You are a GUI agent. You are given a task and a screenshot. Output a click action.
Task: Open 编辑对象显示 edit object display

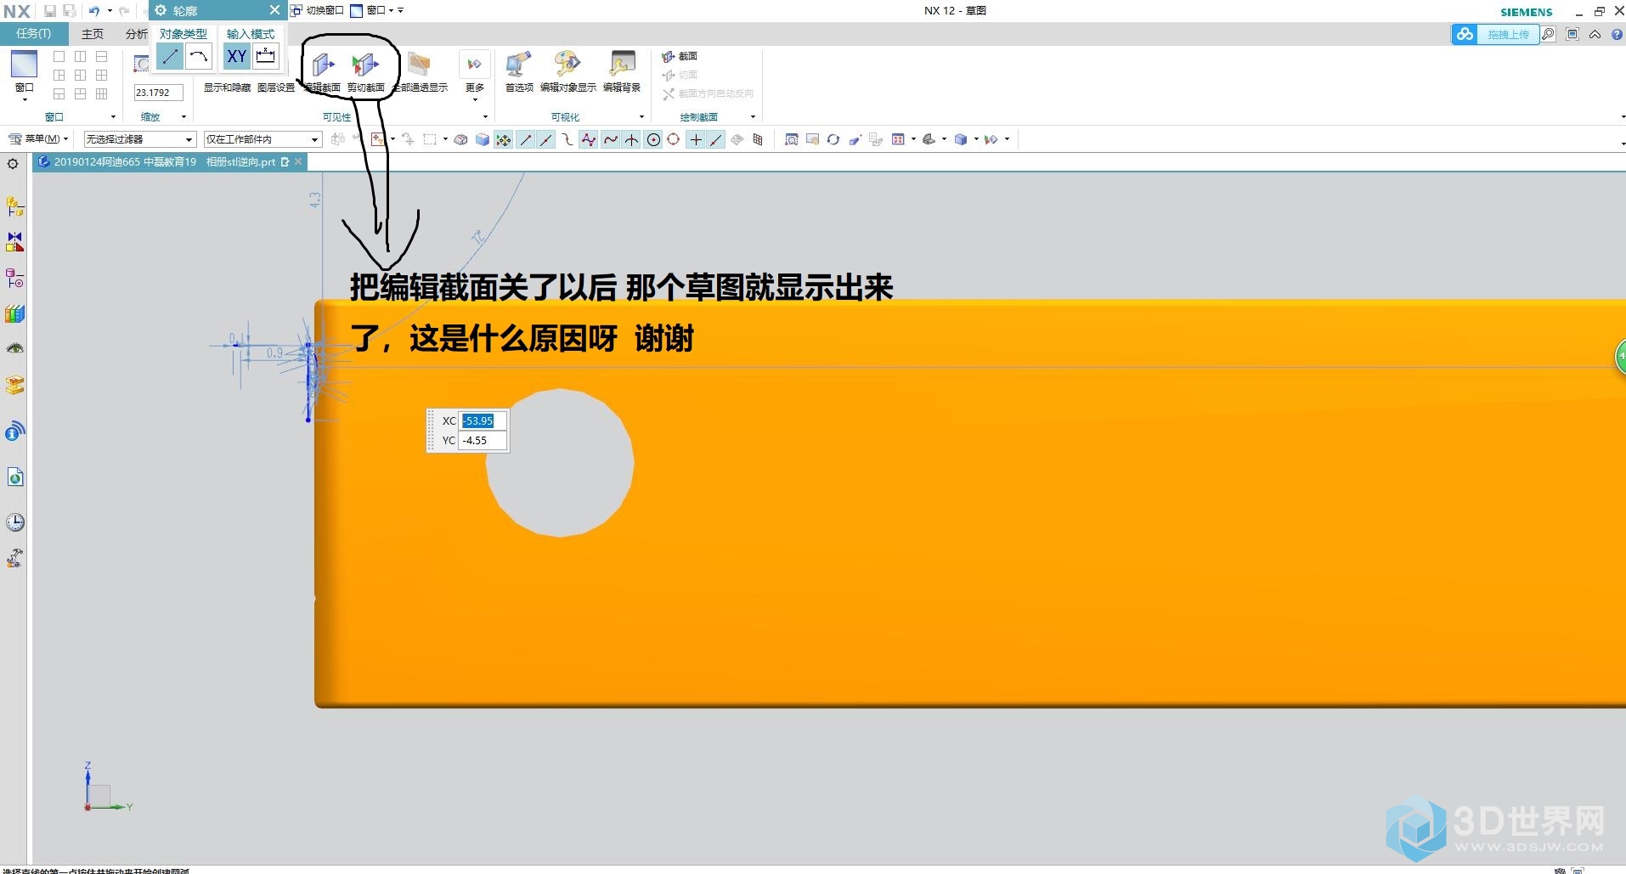567,70
